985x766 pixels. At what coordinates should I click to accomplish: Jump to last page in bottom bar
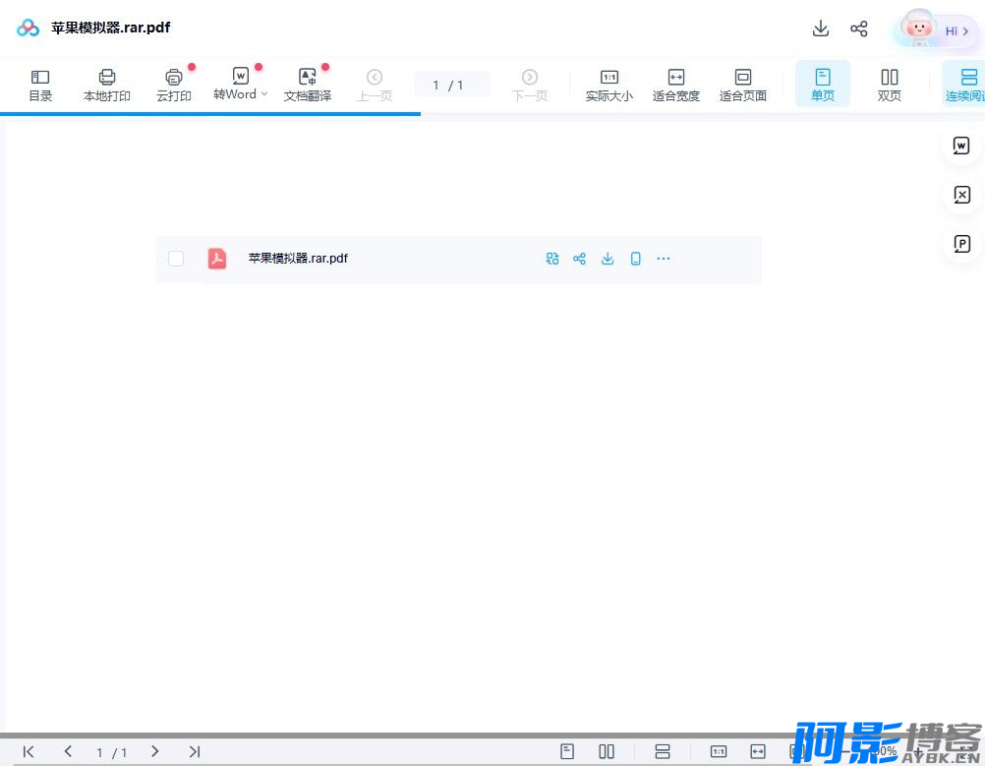pyautogui.click(x=195, y=751)
